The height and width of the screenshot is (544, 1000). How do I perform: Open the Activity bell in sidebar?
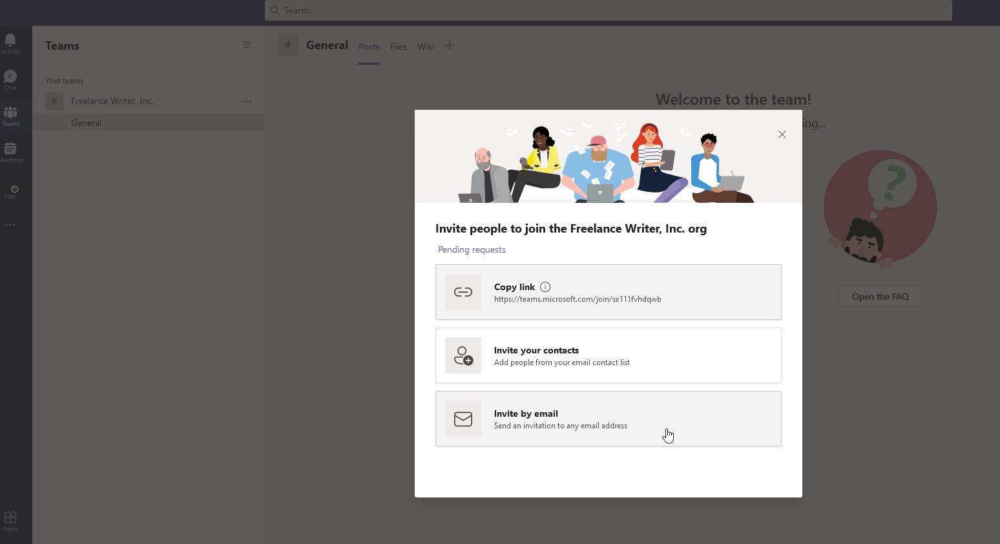pos(10,43)
